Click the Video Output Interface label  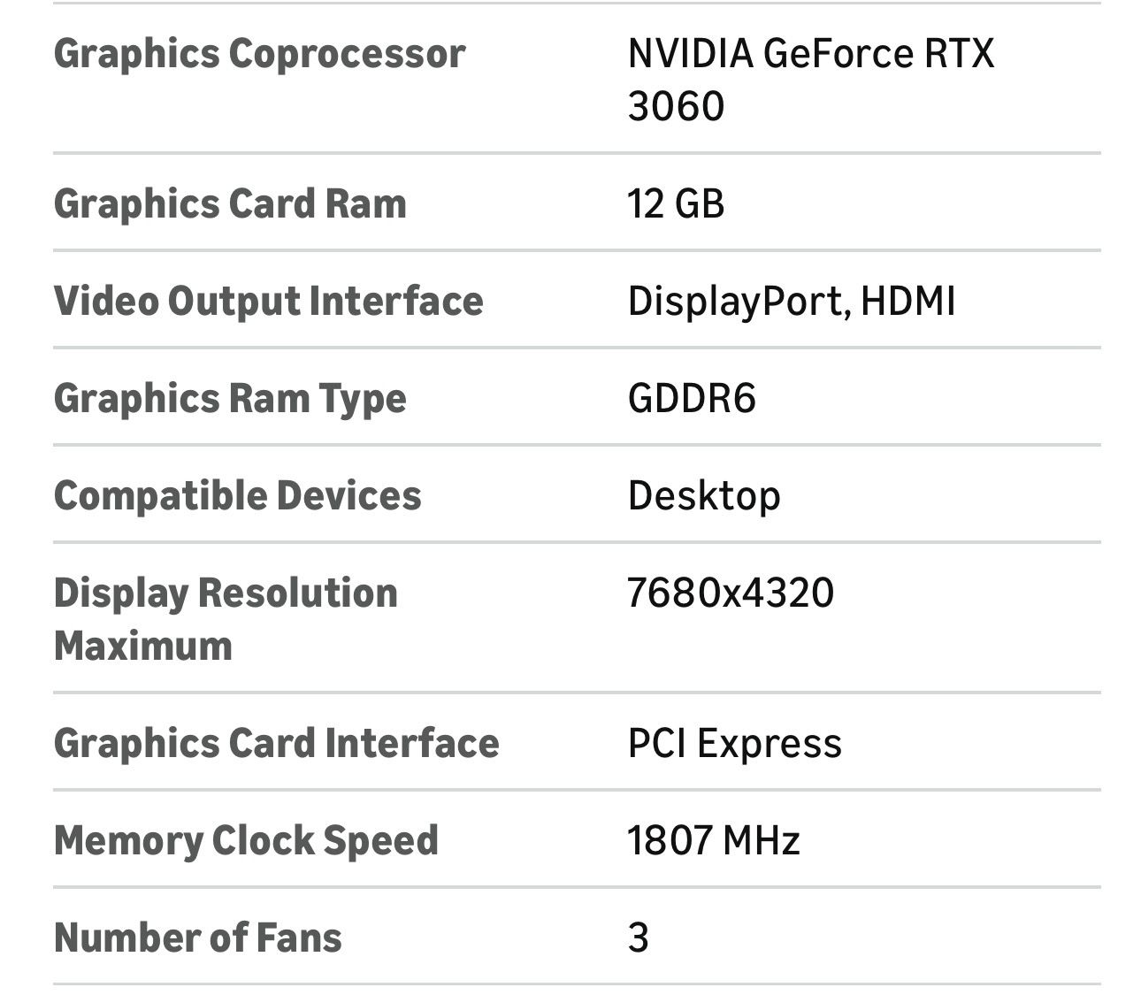pyautogui.click(x=268, y=302)
